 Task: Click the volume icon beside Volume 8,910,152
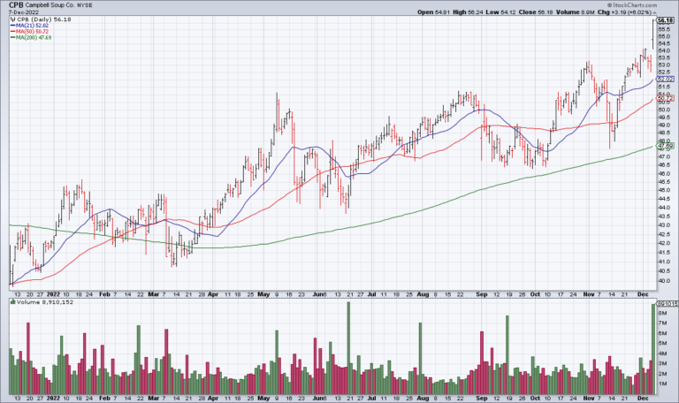[12, 302]
